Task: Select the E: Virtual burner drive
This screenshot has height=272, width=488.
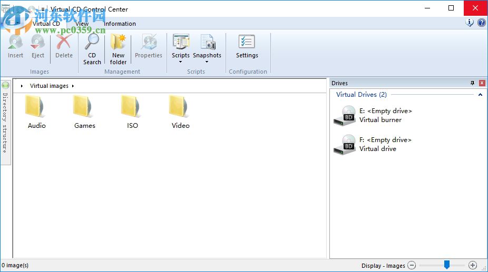Action: (x=373, y=115)
